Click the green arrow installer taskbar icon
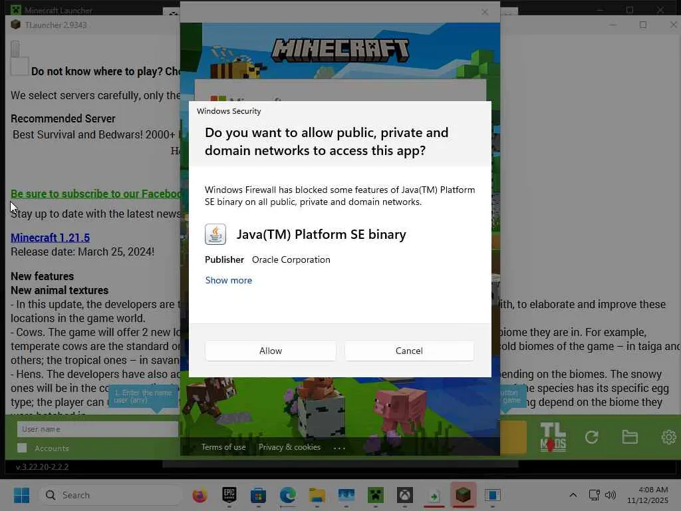Screen dimensions: 681x511 (434, 496)
